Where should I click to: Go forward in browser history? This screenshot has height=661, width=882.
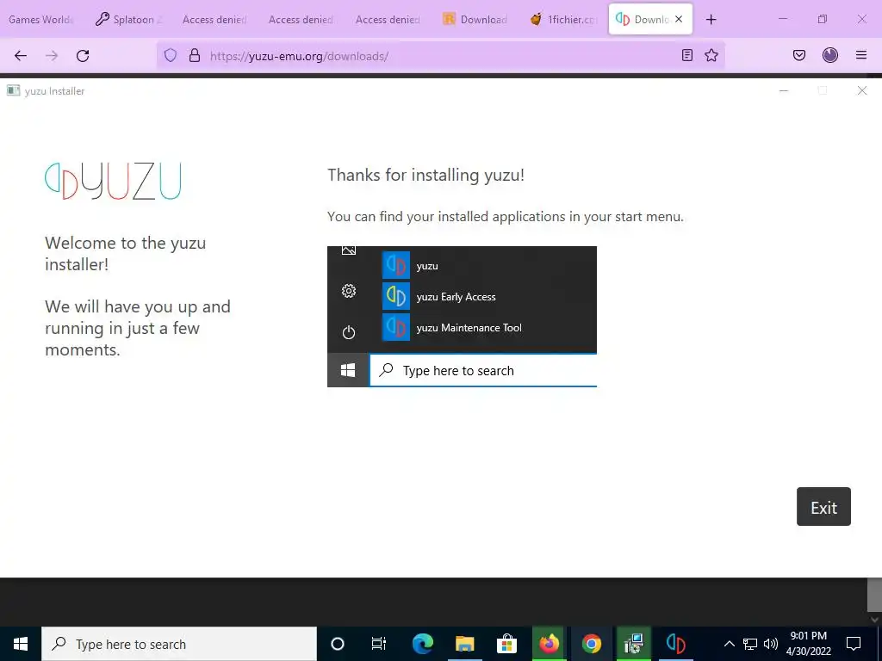tap(52, 55)
